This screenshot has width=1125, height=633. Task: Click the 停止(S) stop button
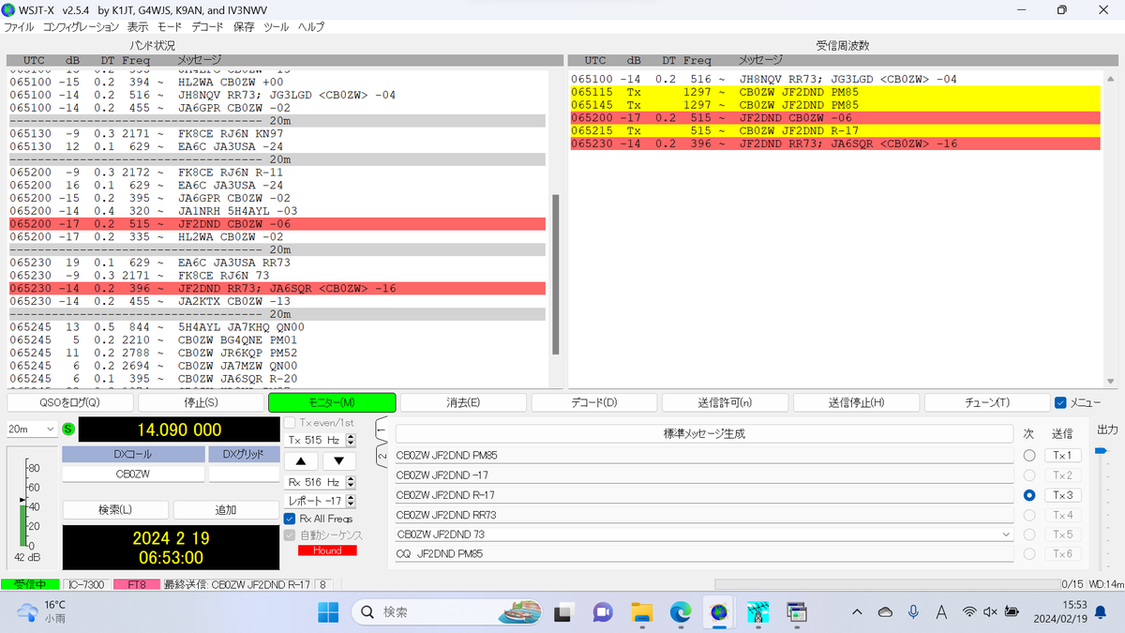point(201,402)
